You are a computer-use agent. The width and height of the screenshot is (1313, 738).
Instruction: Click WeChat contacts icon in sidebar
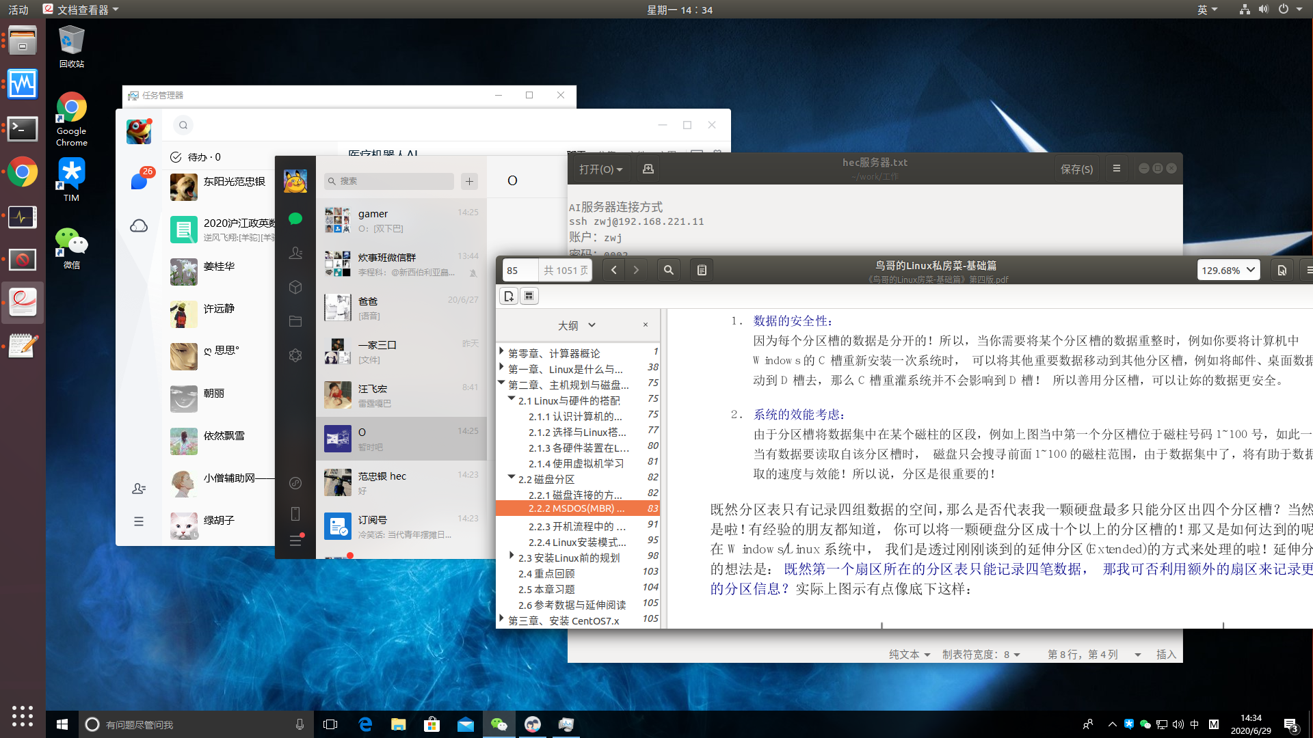click(295, 253)
